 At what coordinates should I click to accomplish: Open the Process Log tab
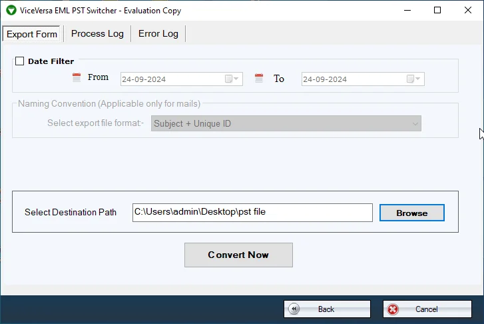pyautogui.click(x=97, y=33)
